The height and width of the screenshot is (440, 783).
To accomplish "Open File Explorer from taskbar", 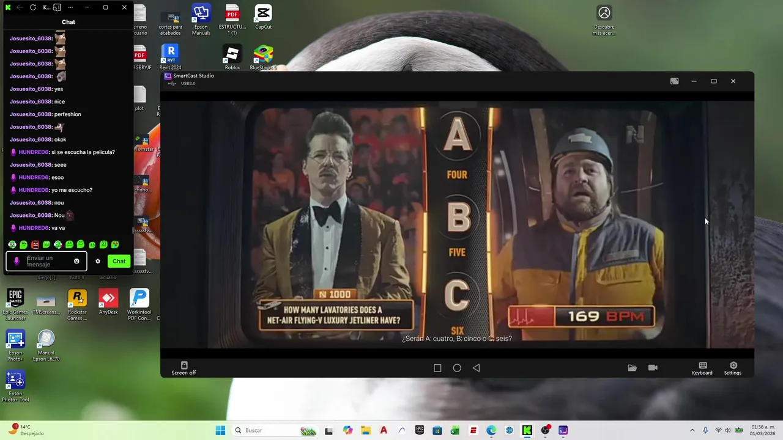I will coord(365,430).
